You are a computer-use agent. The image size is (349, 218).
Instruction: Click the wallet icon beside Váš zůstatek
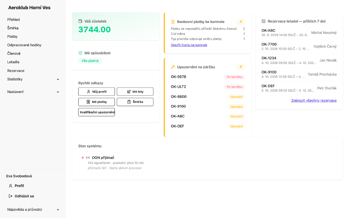(x=80, y=21)
